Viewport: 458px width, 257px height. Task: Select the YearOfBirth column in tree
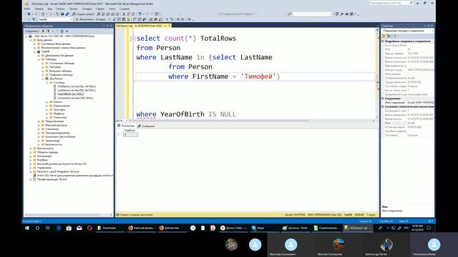point(71,94)
